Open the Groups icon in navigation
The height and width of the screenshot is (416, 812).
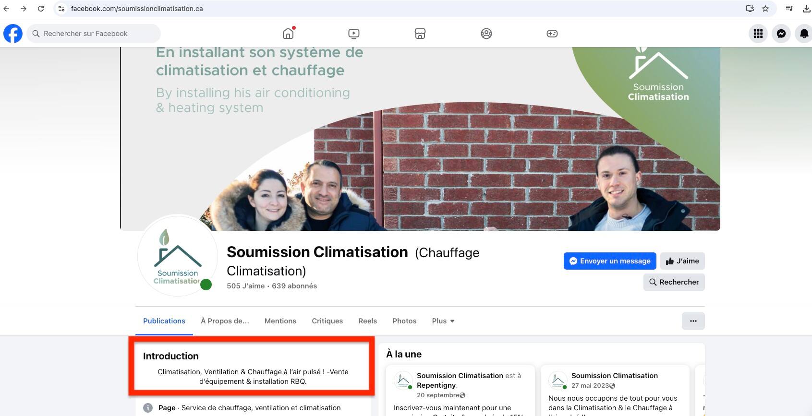[x=486, y=34]
